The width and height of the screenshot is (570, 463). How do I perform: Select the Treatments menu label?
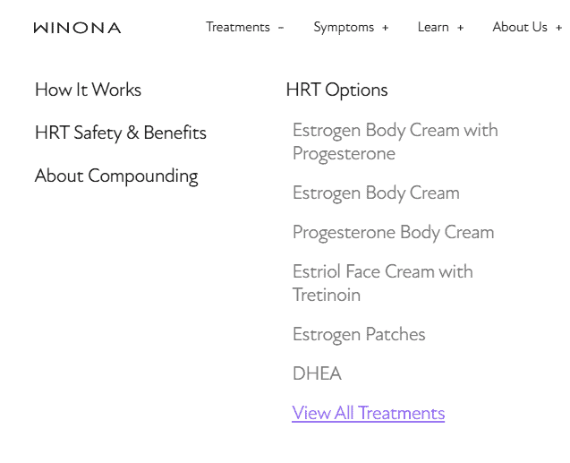click(x=237, y=27)
